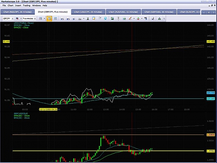Click the first blue refresh-style toolbar icon
The height and width of the screenshot is (163, 217).
click(62, 19)
